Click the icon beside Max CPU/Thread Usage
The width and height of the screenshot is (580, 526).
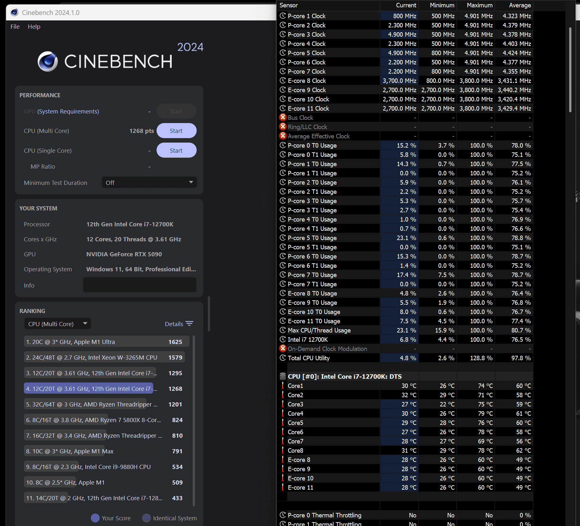[x=283, y=330]
